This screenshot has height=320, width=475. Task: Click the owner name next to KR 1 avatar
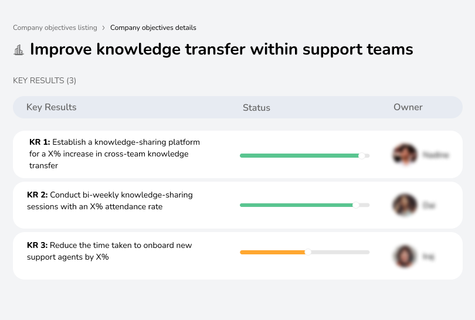(x=436, y=155)
